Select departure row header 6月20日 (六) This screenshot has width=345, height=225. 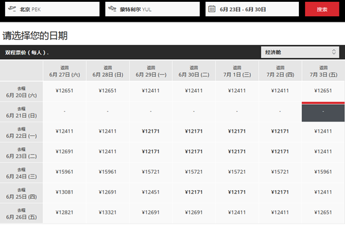click(x=21, y=92)
